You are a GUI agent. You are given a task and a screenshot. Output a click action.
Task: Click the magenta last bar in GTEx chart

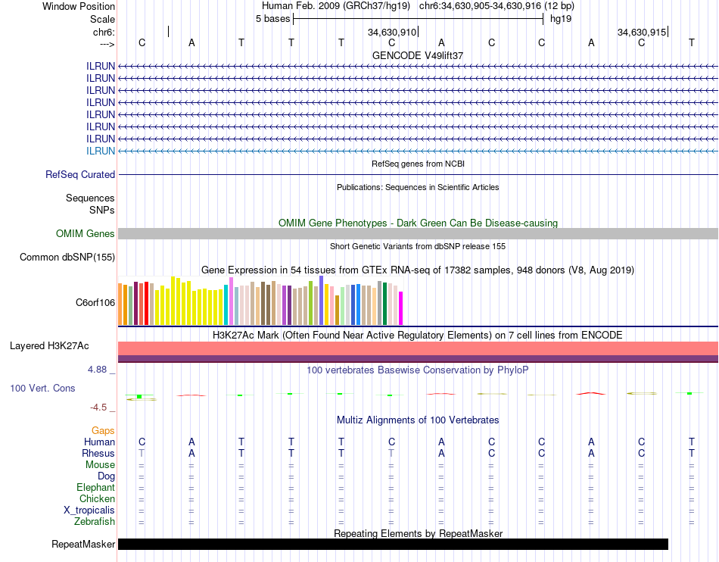(x=401, y=308)
